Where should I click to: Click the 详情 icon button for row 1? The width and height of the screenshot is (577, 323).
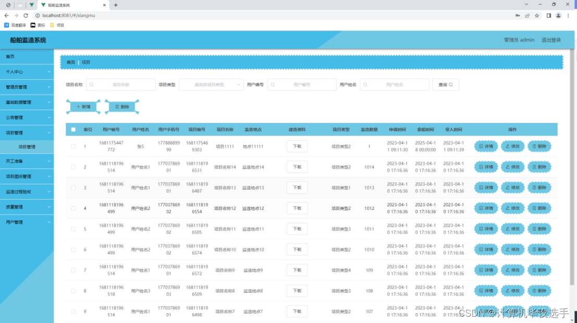(x=486, y=146)
